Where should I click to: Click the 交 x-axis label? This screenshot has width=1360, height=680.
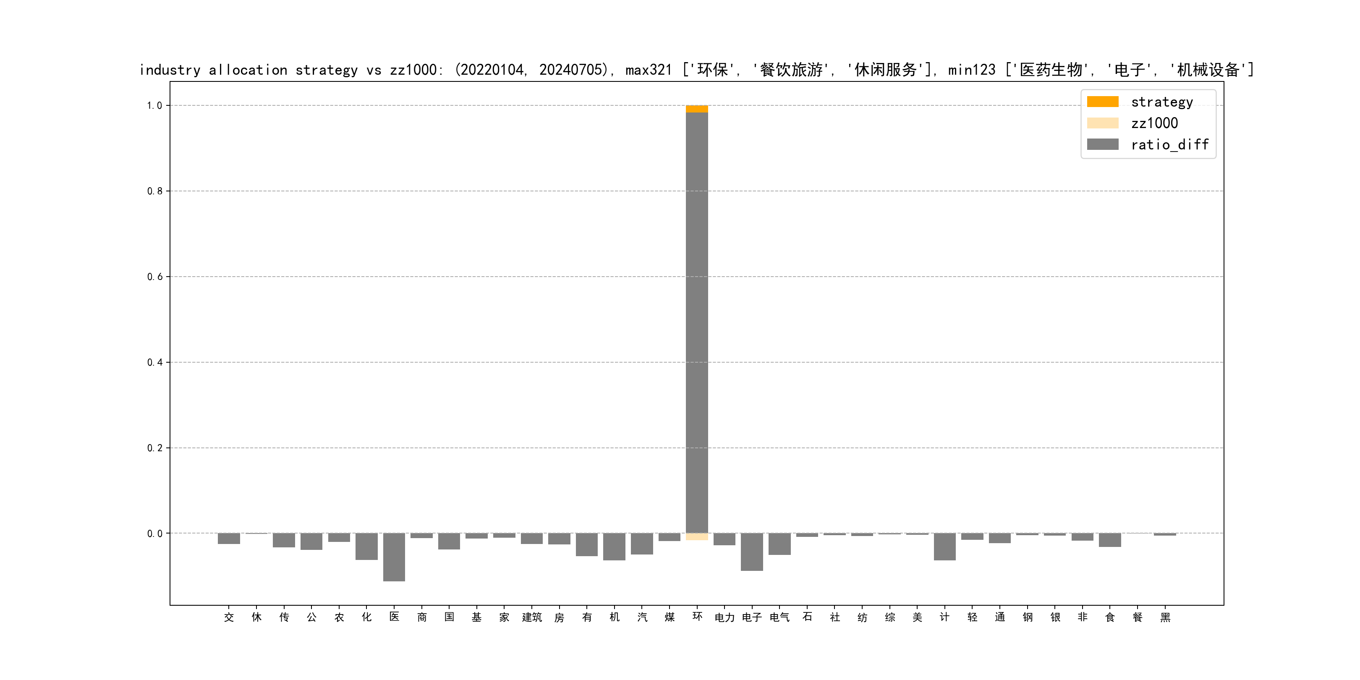[229, 617]
